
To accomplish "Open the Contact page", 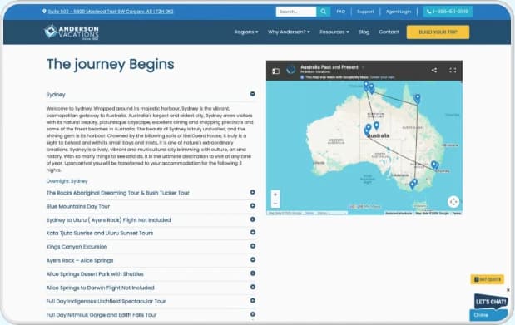I will coord(389,32).
